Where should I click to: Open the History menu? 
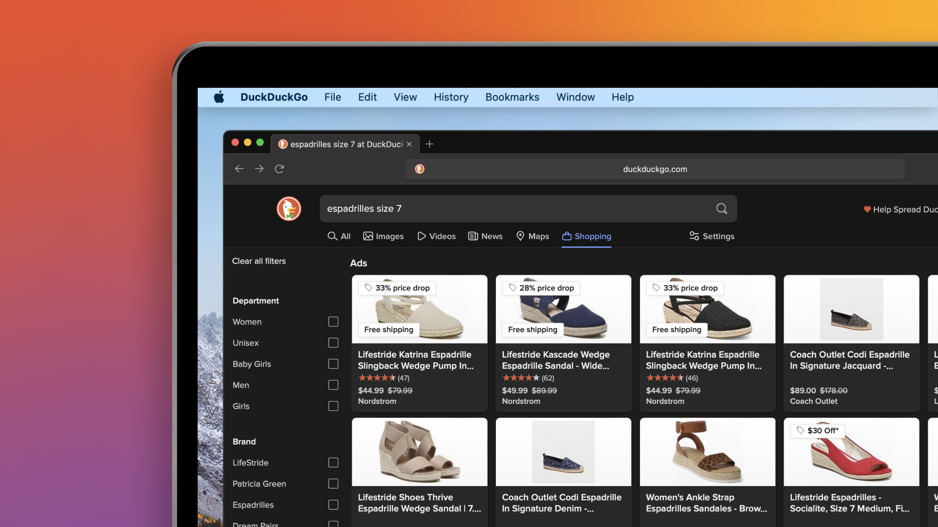click(451, 97)
